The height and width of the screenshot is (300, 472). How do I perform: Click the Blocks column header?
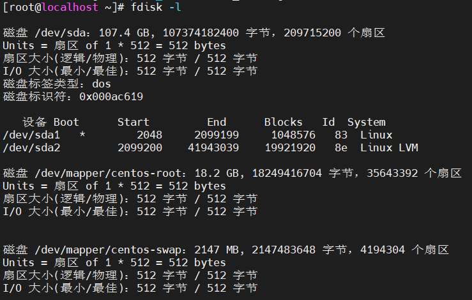[283, 122]
